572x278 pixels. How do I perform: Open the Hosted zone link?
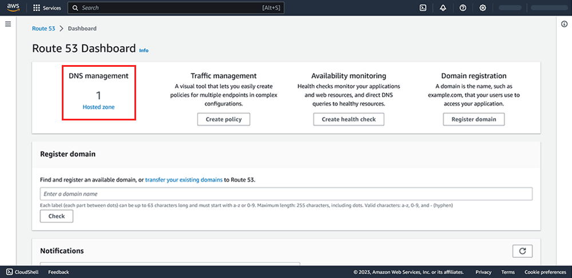click(98, 107)
